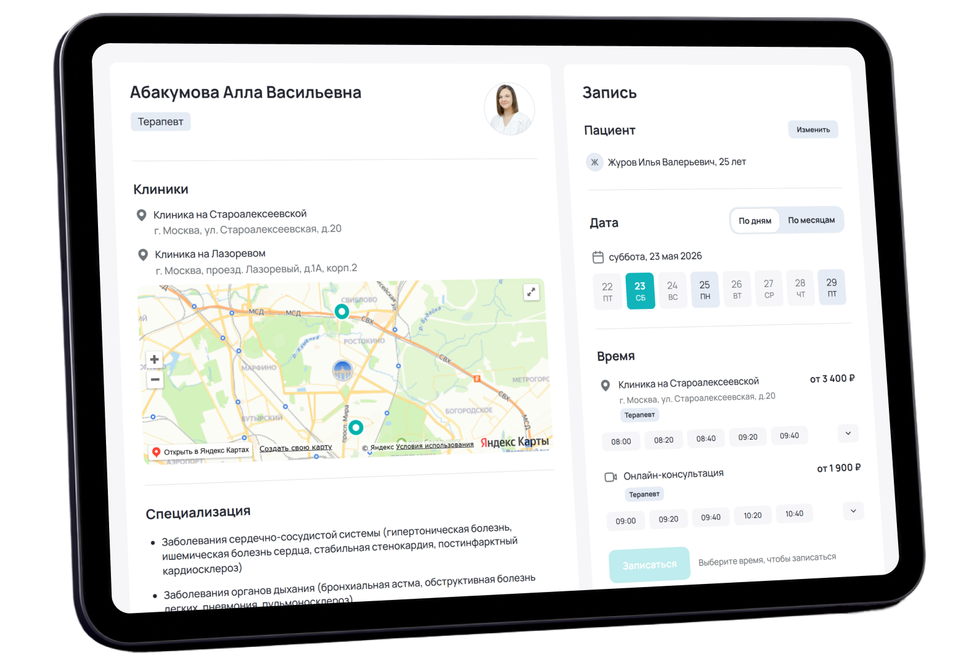The height and width of the screenshot is (666, 974).
Task: Choose 09:40 online consultation slot
Action: (711, 517)
